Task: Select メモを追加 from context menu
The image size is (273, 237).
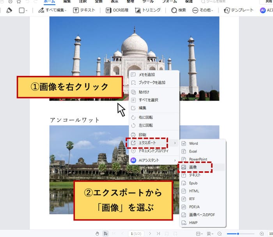Action: (x=147, y=74)
